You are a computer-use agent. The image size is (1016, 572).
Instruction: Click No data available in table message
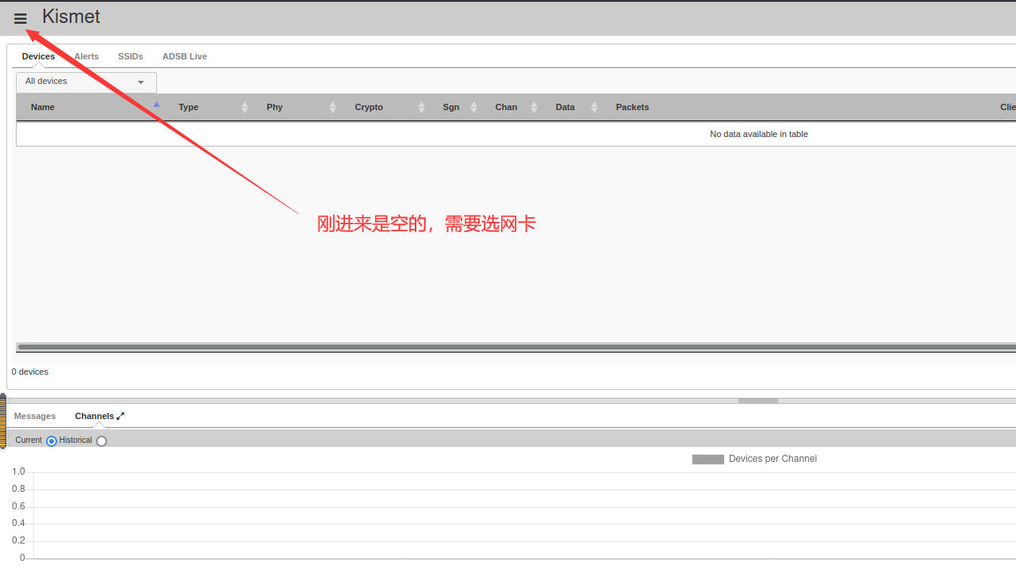(759, 134)
